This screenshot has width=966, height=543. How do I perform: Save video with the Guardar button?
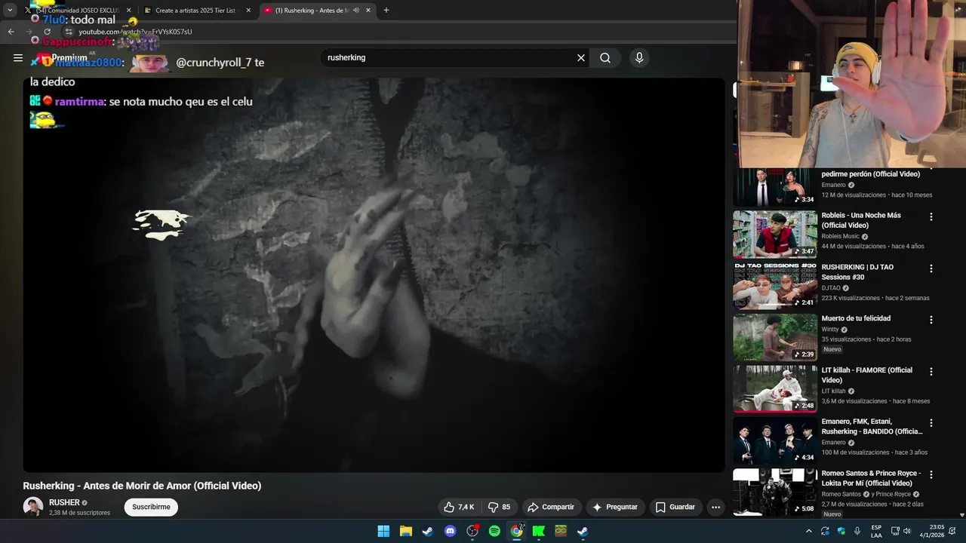675,507
